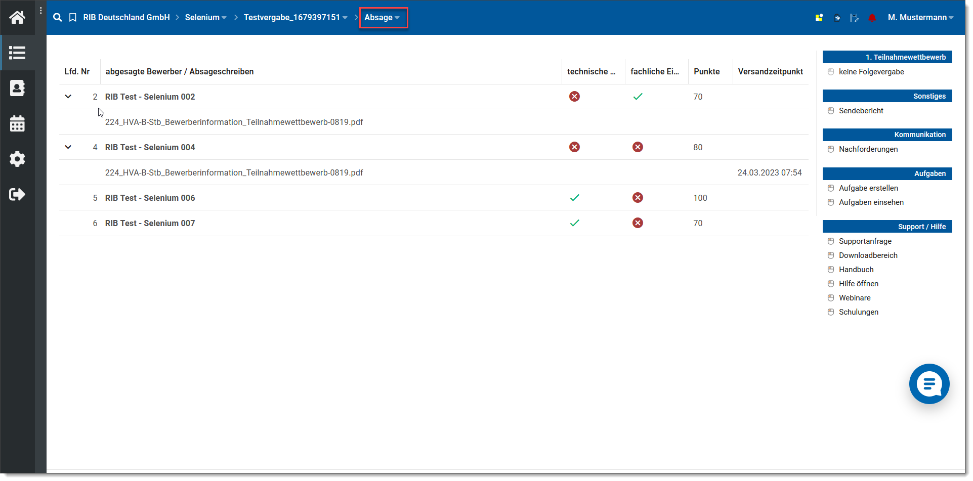Click the logout icon in sidebar
Screen dimensions: 973x481
click(17, 194)
